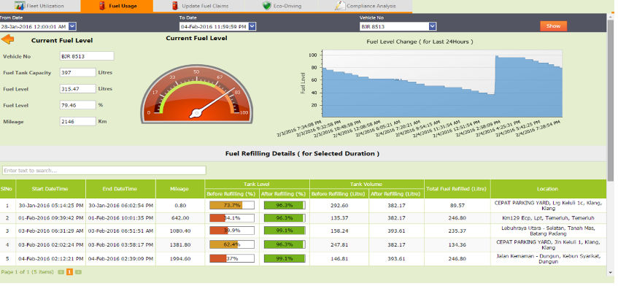
Task: Open the From Date dropdown arrow
Action: pos(72,26)
